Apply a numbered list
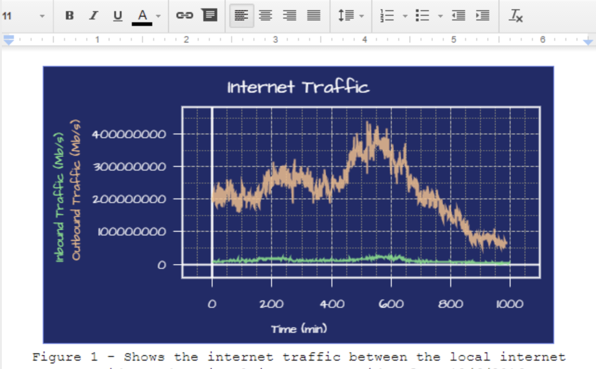This screenshot has width=596, height=369. tap(388, 15)
